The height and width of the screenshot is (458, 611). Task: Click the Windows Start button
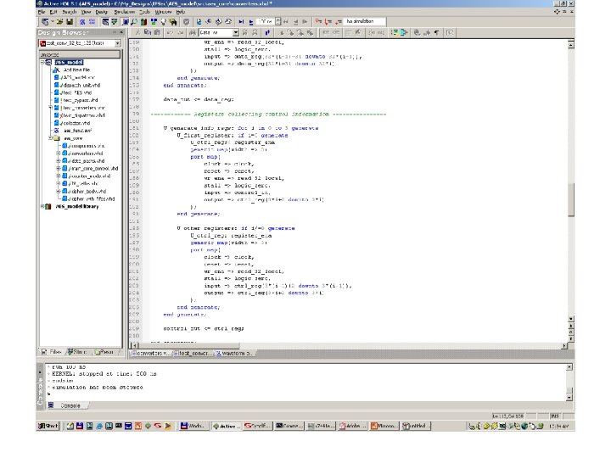tap(49, 424)
